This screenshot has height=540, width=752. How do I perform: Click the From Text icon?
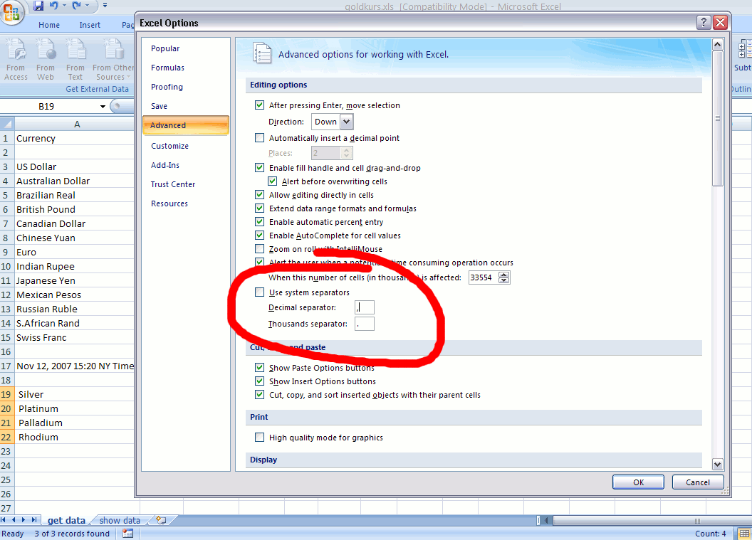[x=75, y=48]
